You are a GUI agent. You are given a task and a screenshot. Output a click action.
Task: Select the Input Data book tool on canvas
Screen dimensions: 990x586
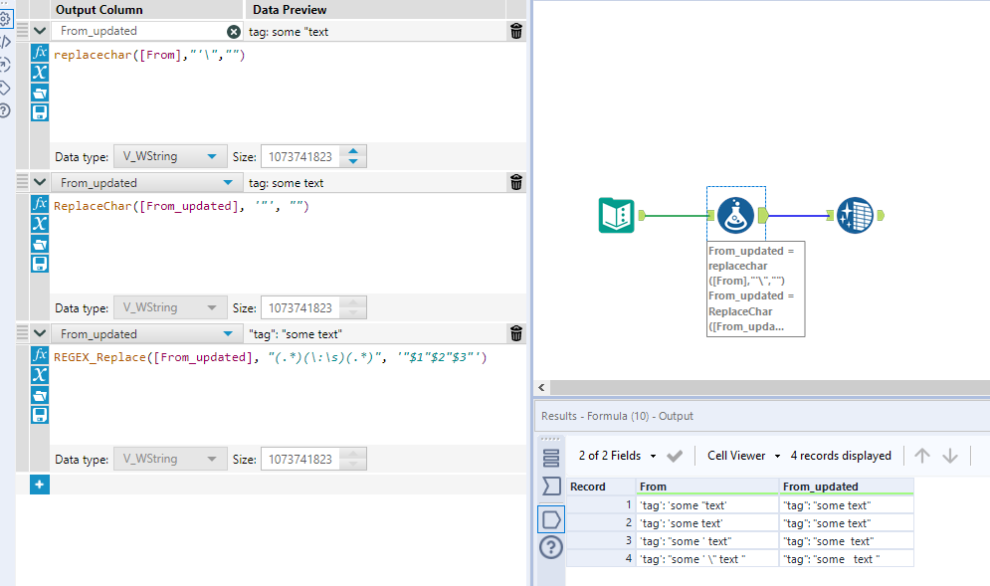(617, 214)
